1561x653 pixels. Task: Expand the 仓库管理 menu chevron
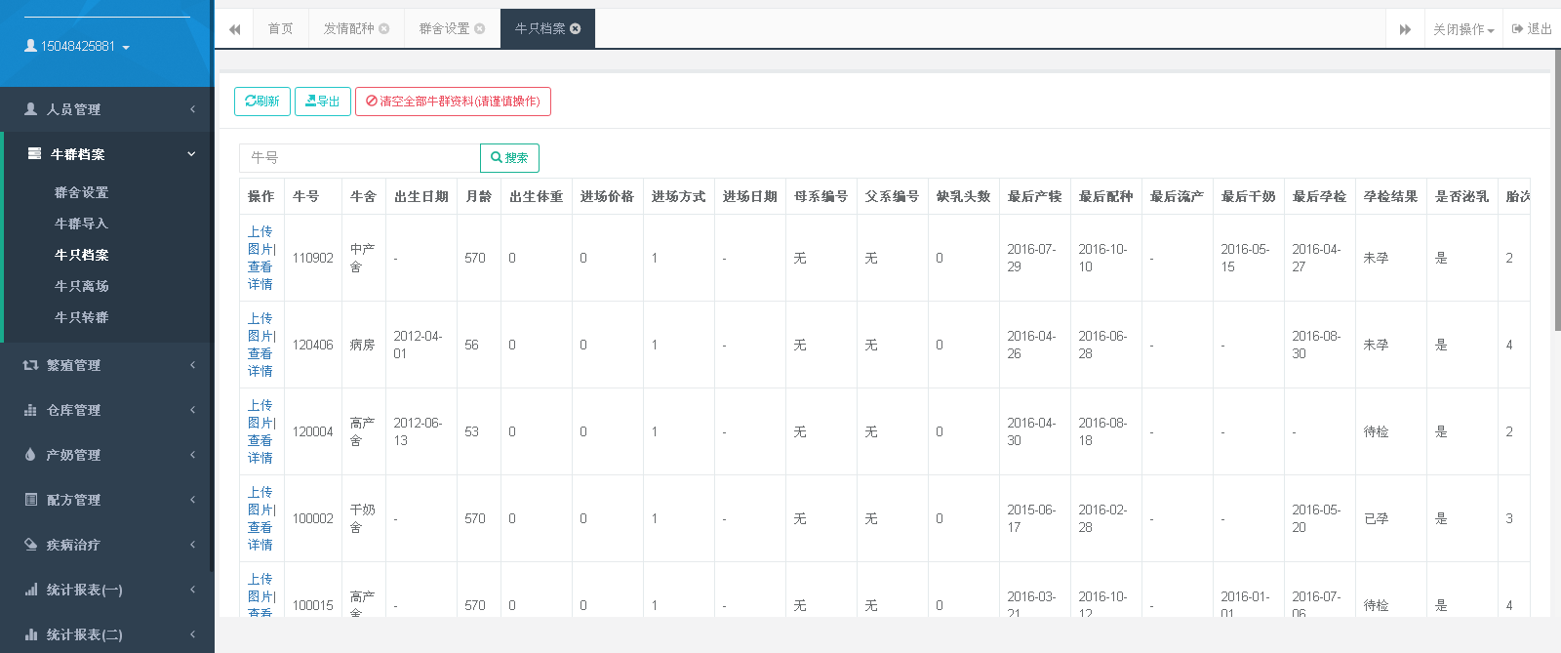[x=192, y=410]
